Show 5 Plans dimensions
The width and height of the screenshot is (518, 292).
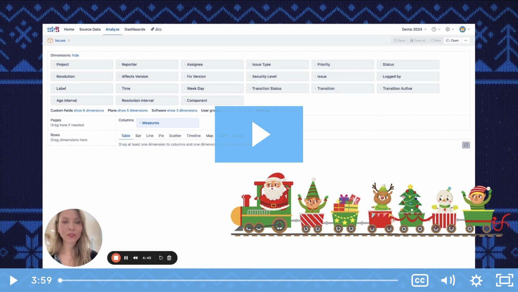[x=132, y=110]
